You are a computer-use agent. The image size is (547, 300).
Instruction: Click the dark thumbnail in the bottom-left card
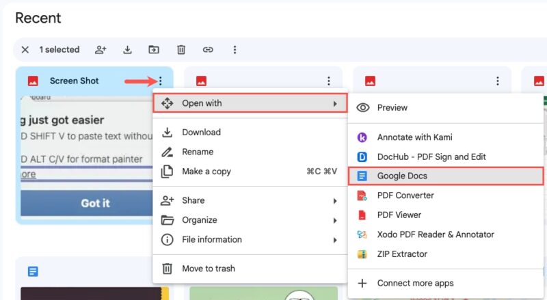click(94, 293)
